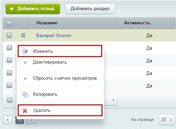This screenshot has width=176, height=129.
Task: Click the Добавить раздел button
Action: [90, 9]
